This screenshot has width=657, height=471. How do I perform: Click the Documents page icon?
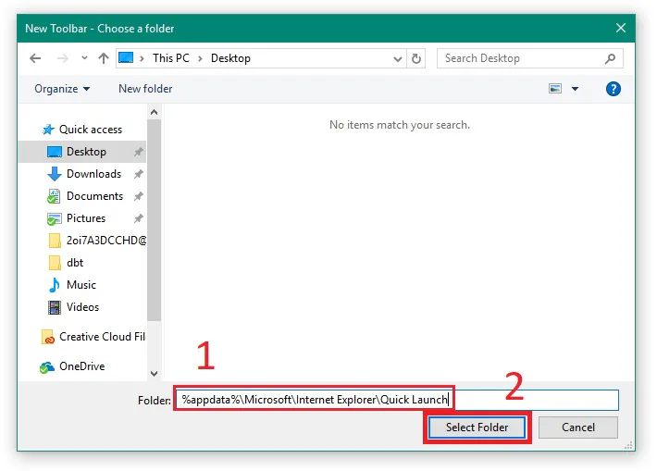pyautogui.click(x=54, y=196)
